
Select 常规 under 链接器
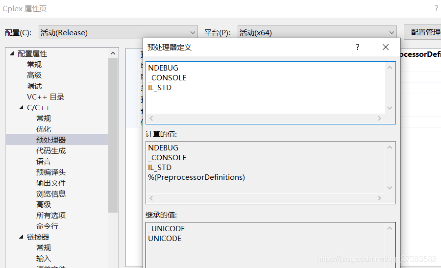44,248
